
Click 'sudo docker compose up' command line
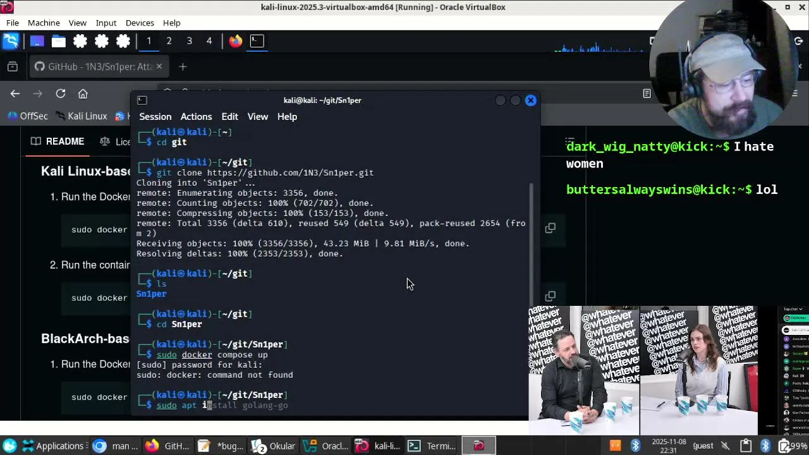point(212,355)
